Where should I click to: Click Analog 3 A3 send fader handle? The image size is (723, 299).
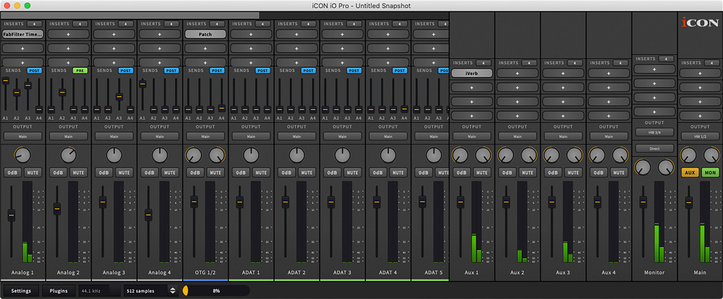tap(119, 97)
